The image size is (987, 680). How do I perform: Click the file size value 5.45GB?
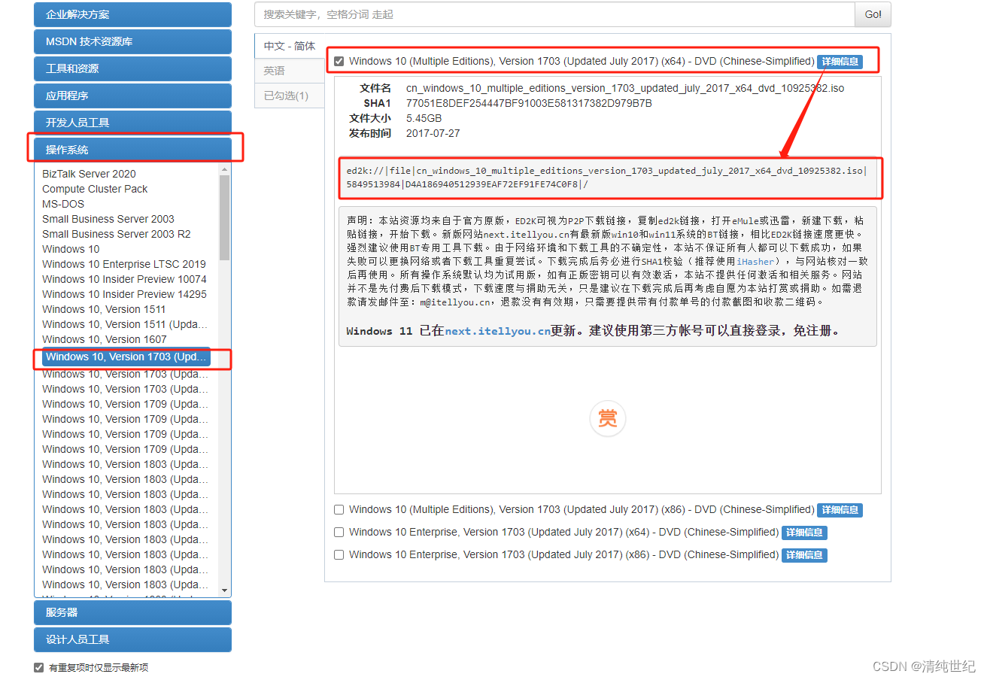coord(424,118)
